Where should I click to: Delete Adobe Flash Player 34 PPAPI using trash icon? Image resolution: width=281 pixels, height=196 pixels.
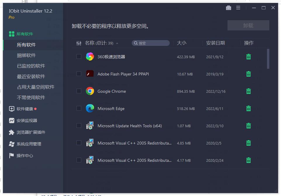tap(248, 74)
